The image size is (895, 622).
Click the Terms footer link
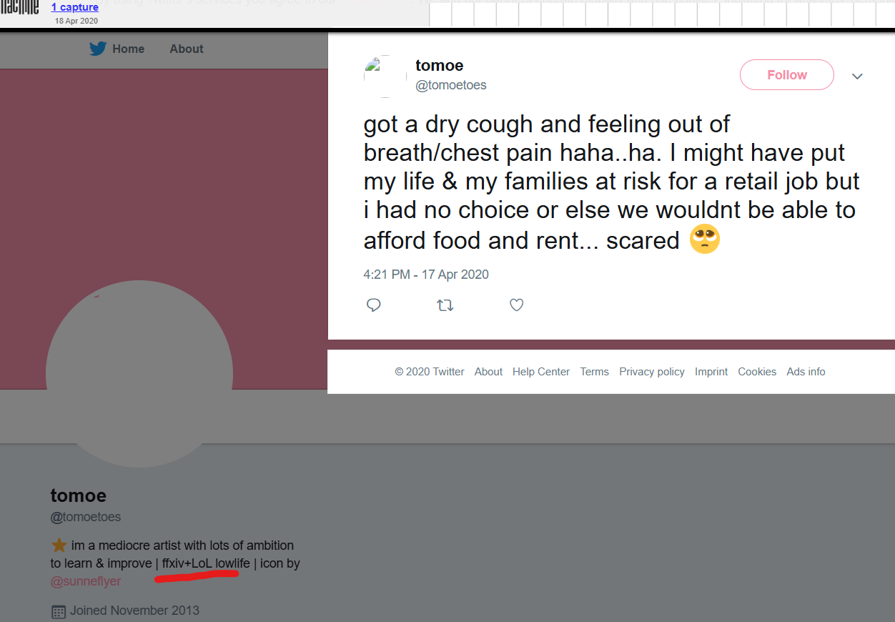point(595,372)
